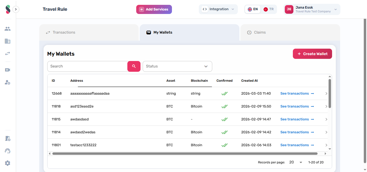The width and height of the screenshot is (367, 172).
Task: Click address aaaaaaaaaaaffaaaaadaa
Action: click(90, 94)
